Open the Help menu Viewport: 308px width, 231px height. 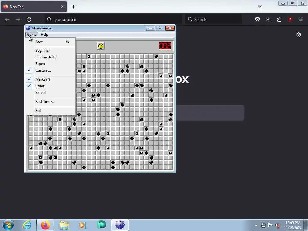click(x=44, y=35)
